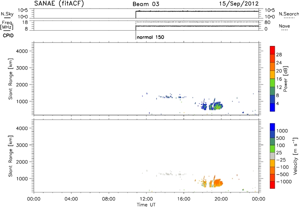Click gray scatter band near 14:00 in velocity panel
Image resolution: width=299 pixels, height=207 pixels.
pos(166,174)
